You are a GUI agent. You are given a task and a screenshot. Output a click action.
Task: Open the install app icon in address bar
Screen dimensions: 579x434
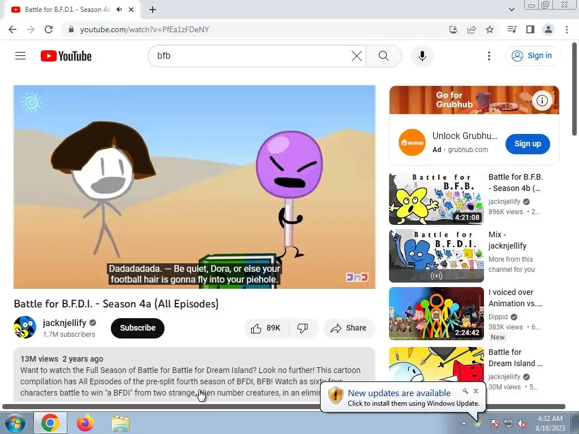453,29
